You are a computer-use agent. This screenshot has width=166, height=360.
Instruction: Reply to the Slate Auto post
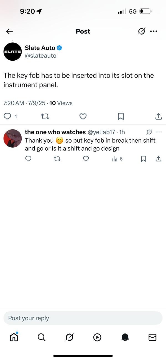tap(7, 116)
